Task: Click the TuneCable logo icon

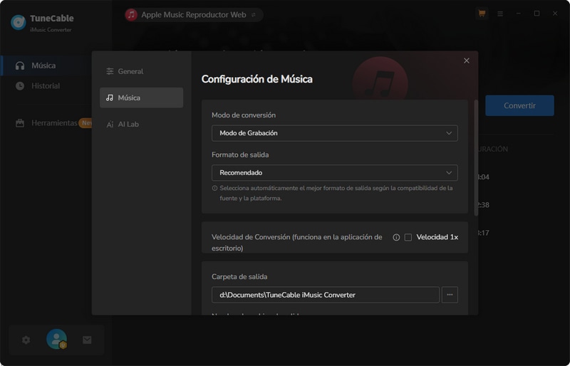Action: 19,22
